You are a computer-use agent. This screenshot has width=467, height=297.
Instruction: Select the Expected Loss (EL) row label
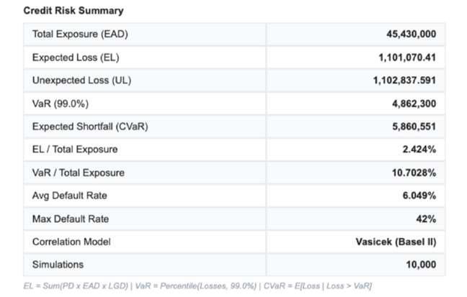(76, 58)
